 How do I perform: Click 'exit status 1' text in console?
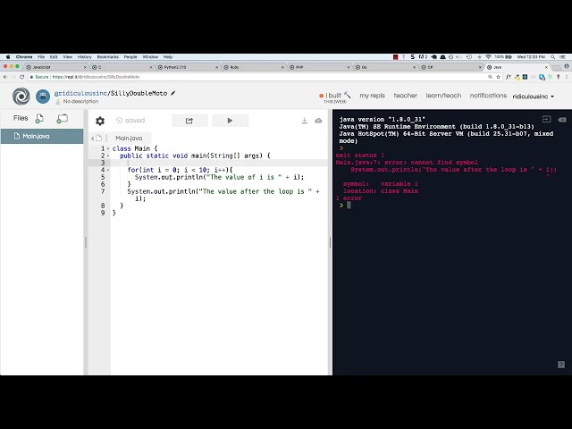point(359,156)
